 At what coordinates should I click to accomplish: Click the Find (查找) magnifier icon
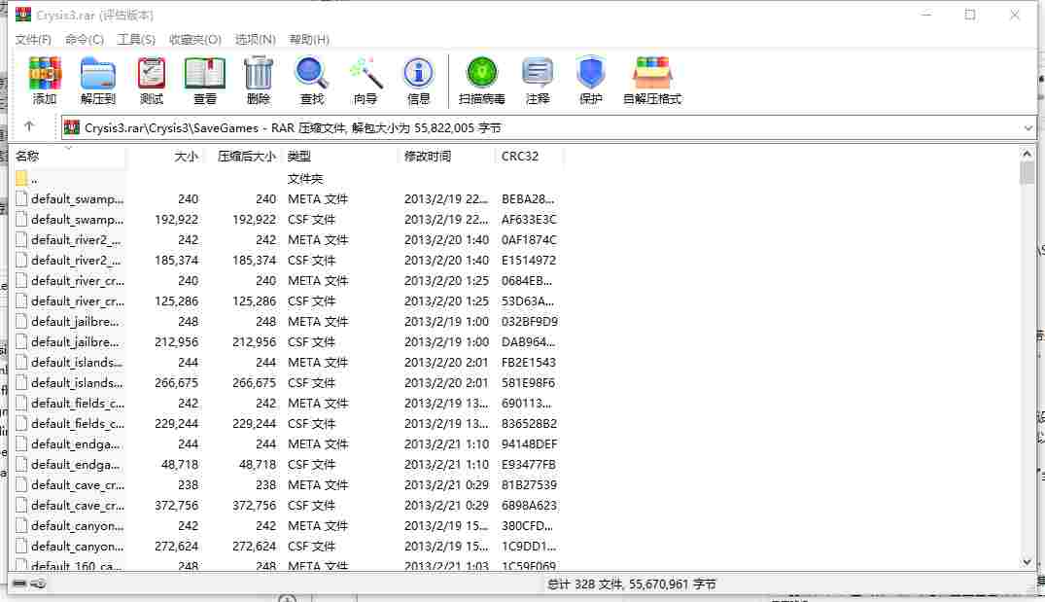click(311, 80)
